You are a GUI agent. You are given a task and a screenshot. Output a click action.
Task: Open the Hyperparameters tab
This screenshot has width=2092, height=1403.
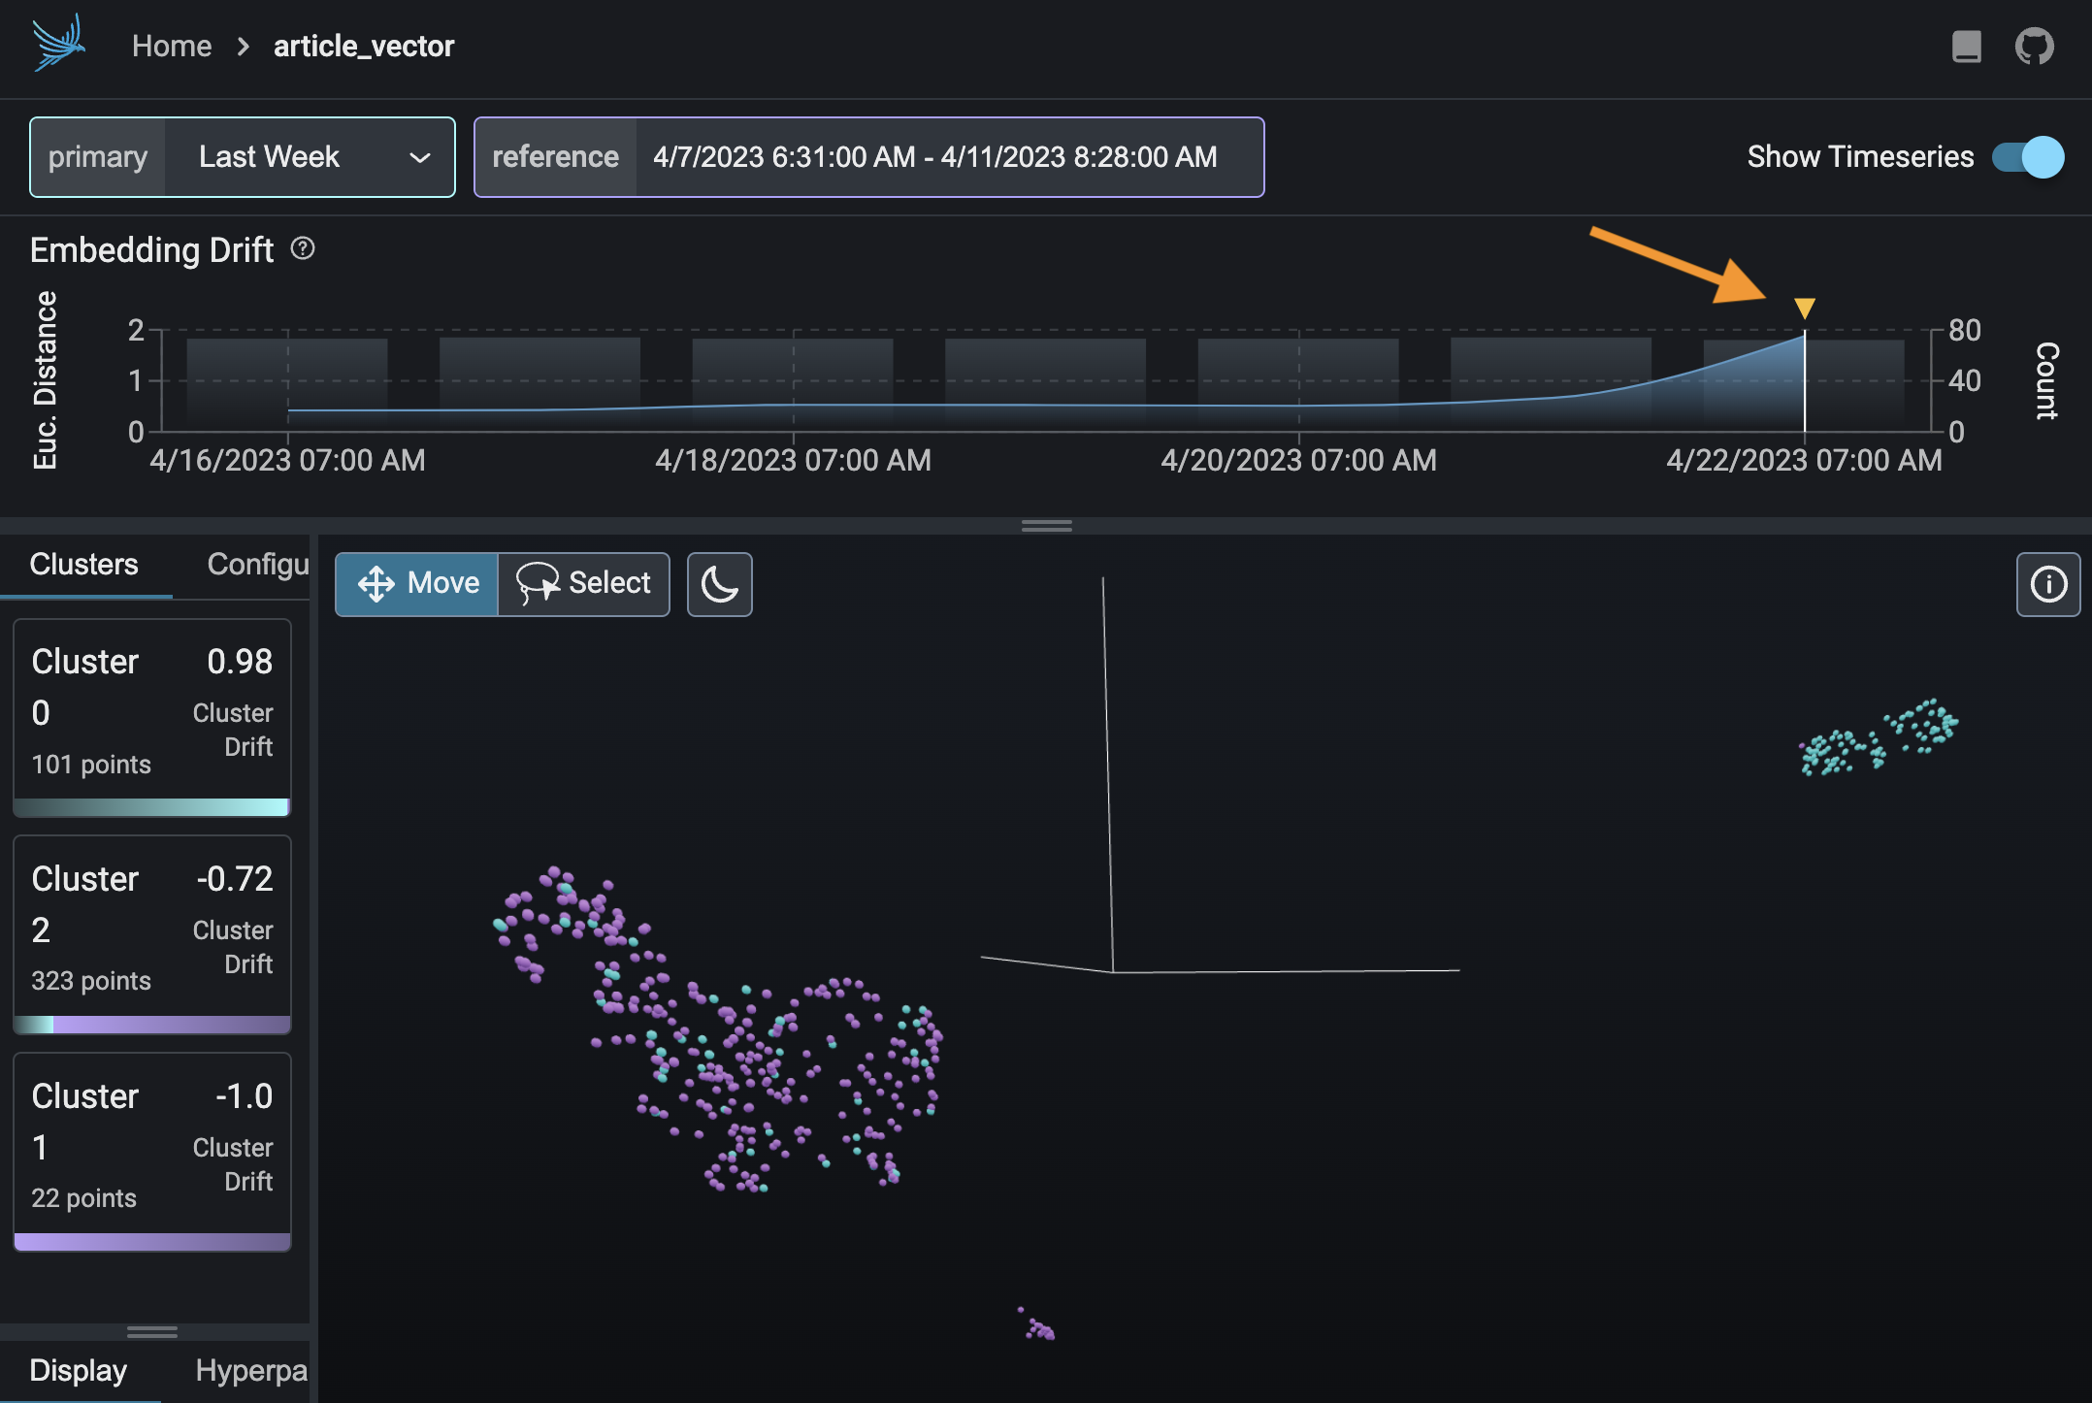tap(250, 1370)
